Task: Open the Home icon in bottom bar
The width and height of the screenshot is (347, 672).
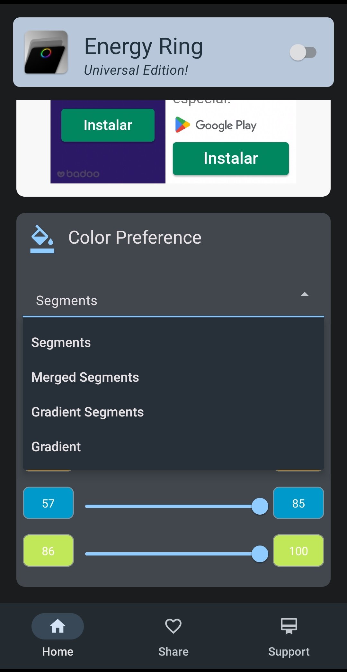Action: tap(58, 626)
